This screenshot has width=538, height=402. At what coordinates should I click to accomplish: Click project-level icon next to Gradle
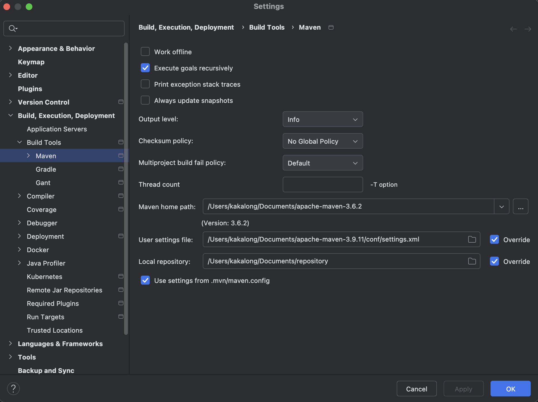(121, 169)
